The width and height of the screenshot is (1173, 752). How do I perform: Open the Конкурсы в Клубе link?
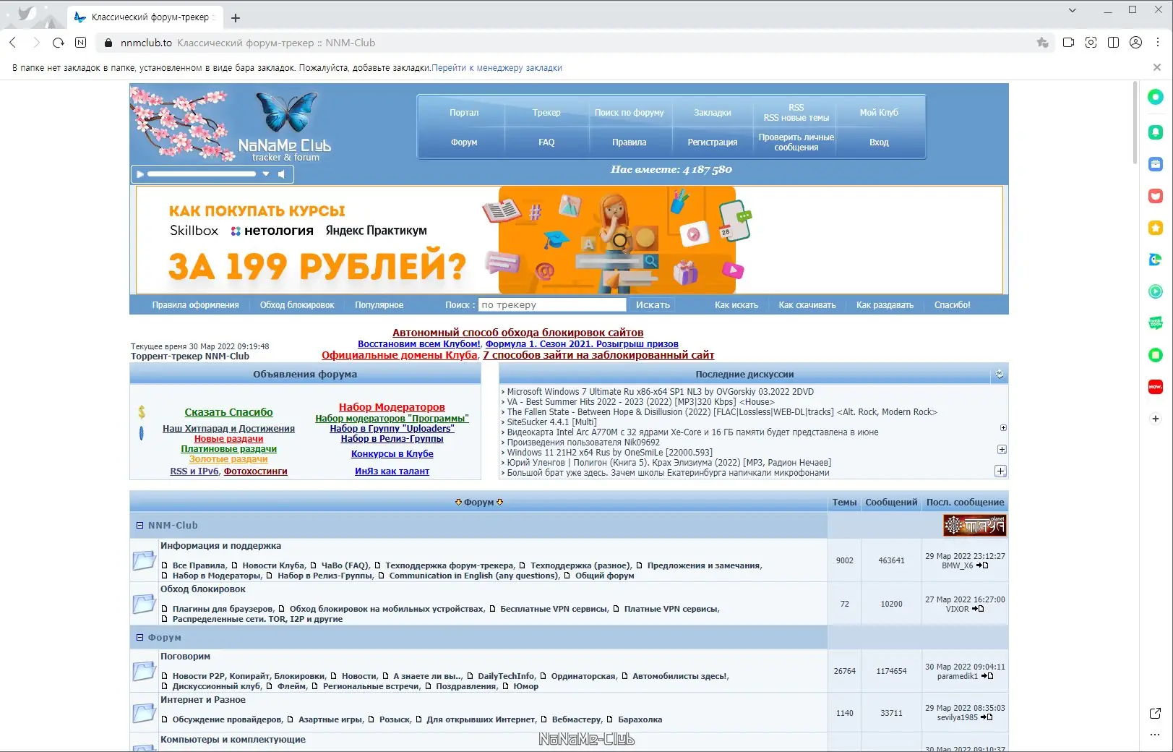click(x=392, y=454)
